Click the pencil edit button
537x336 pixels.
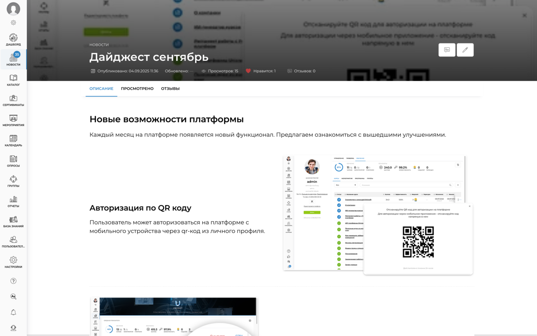[x=465, y=50]
